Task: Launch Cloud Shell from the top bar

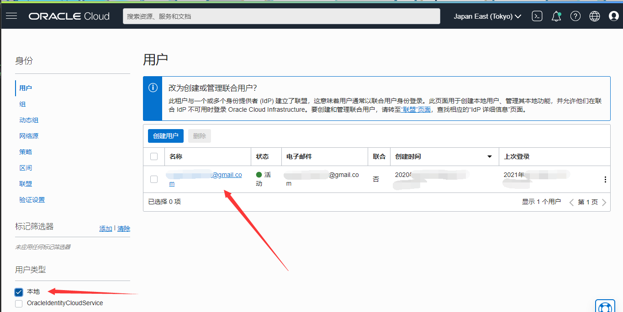Action: point(537,16)
